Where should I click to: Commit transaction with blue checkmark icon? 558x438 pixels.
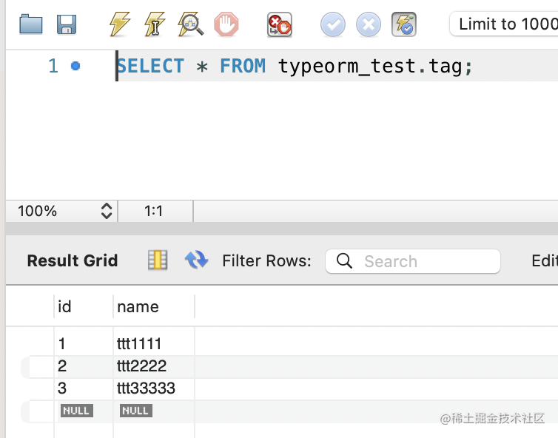333,25
